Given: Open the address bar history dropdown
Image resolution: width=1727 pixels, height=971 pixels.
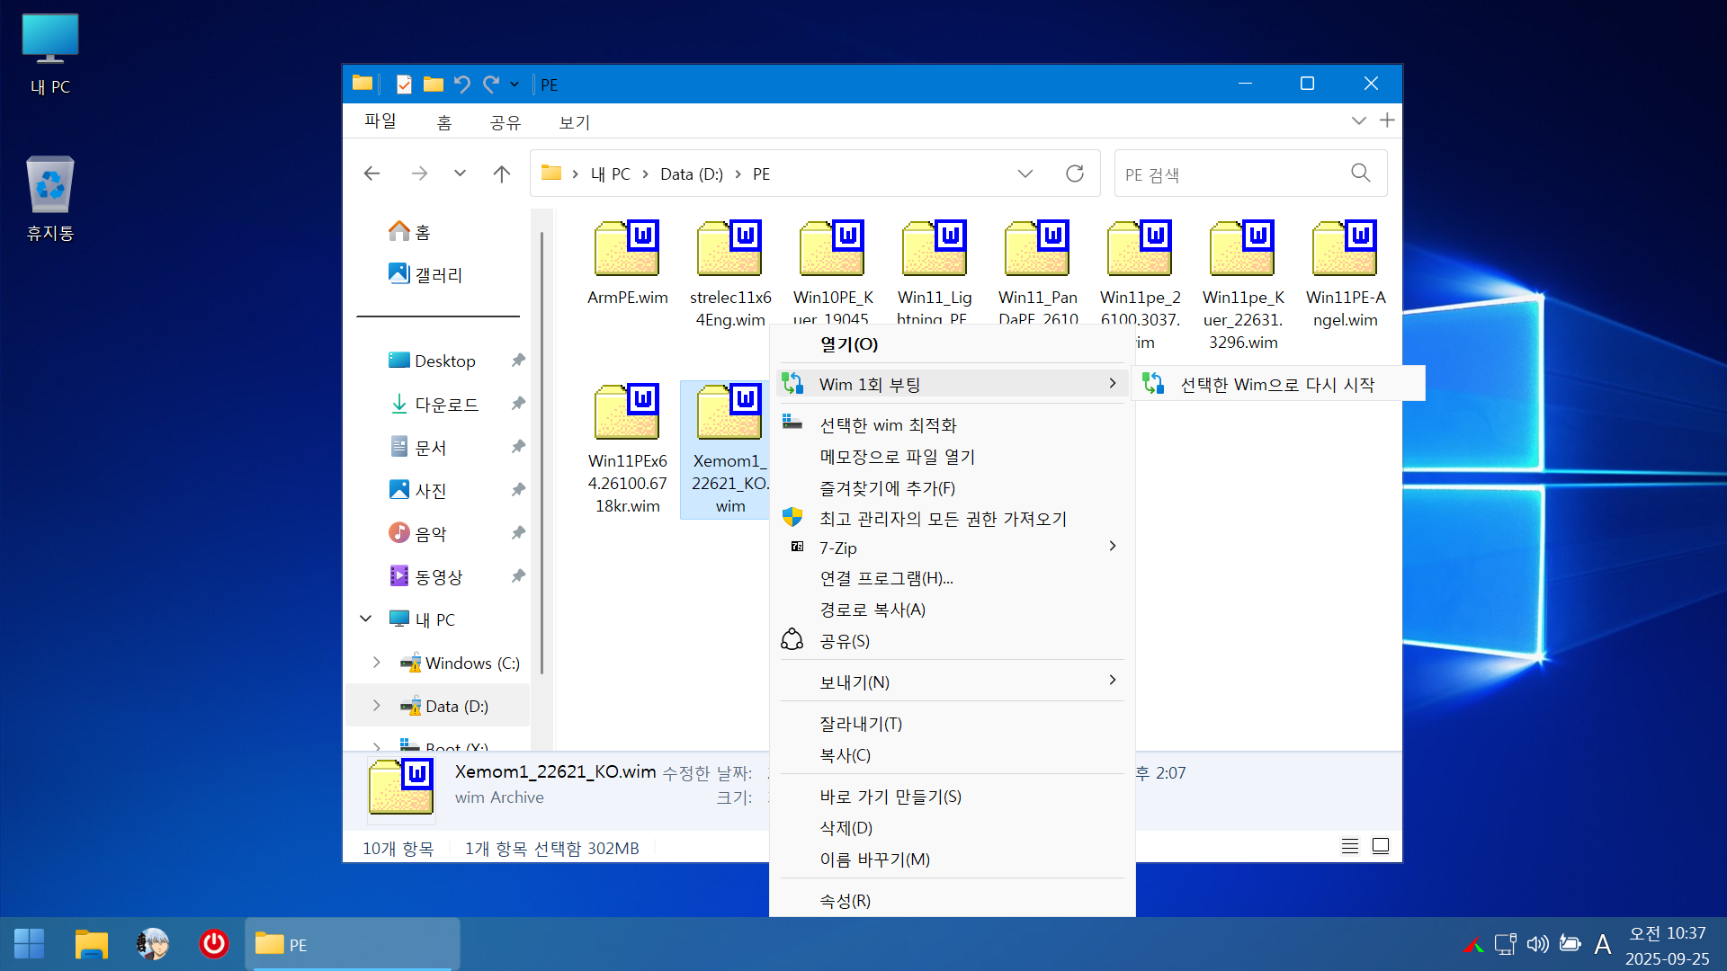Looking at the screenshot, I should pos(1025,174).
